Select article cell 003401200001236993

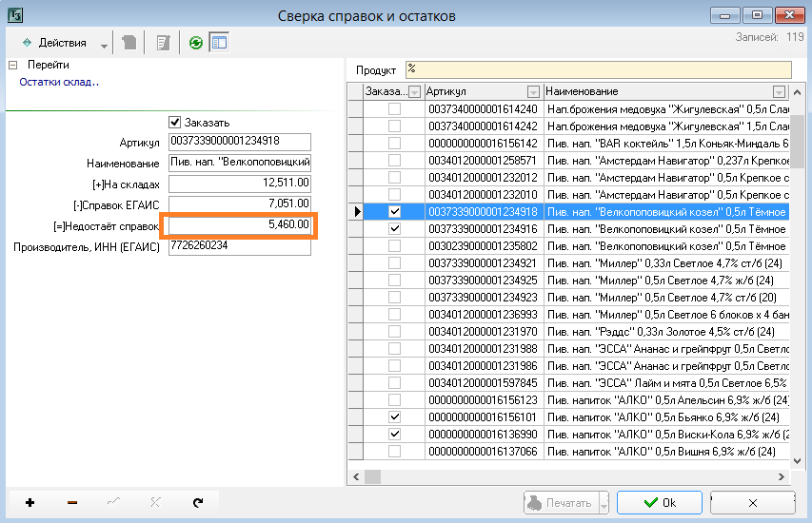pyautogui.click(x=484, y=314)
